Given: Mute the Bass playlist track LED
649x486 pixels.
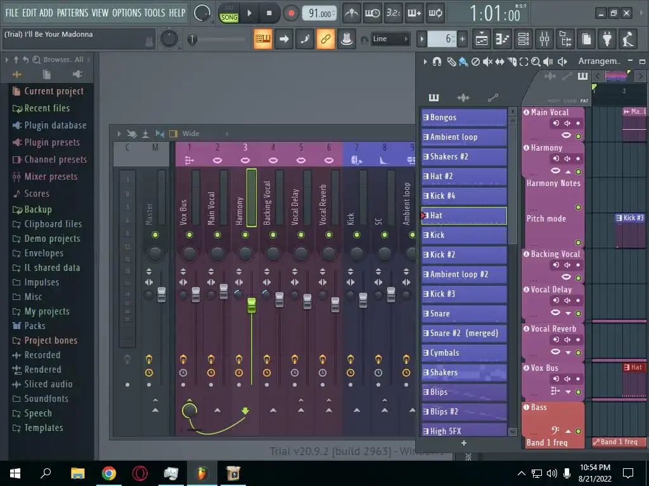Looking at the screenshot, I should coord(578,431).
